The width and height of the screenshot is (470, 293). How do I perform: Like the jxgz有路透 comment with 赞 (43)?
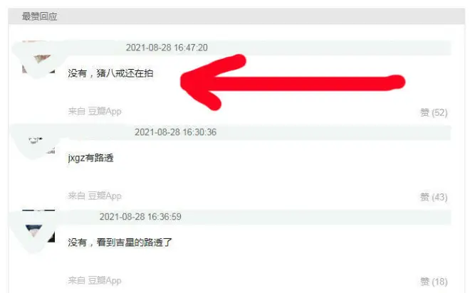(x=434, y=197)
